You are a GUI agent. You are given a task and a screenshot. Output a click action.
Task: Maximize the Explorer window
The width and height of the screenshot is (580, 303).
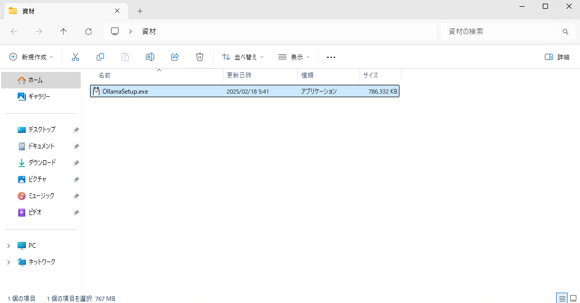coord(545,6)
